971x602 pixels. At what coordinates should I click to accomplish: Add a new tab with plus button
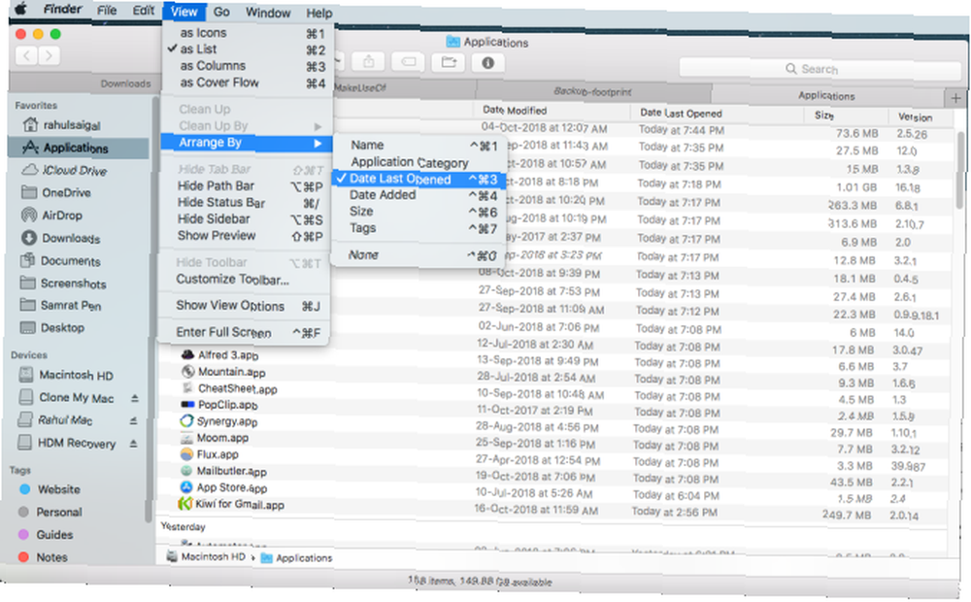[x=955, y=98]
